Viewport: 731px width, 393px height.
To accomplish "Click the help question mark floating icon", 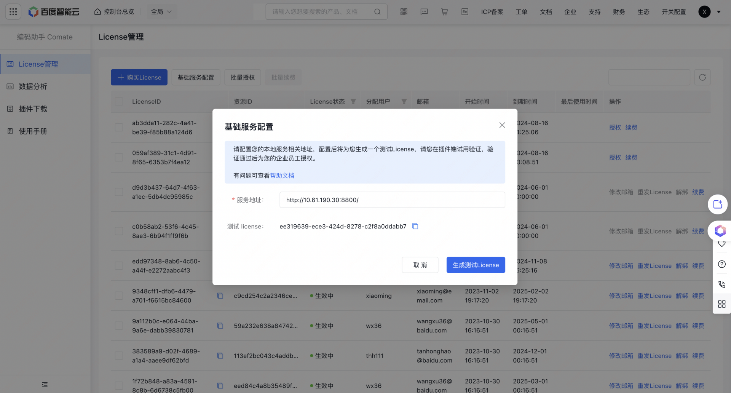I will click(722, 264).
